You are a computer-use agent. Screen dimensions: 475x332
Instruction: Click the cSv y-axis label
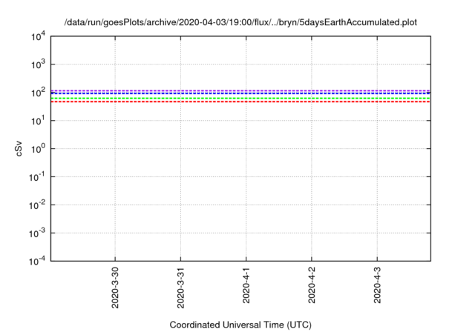click(x=19, y=149)
